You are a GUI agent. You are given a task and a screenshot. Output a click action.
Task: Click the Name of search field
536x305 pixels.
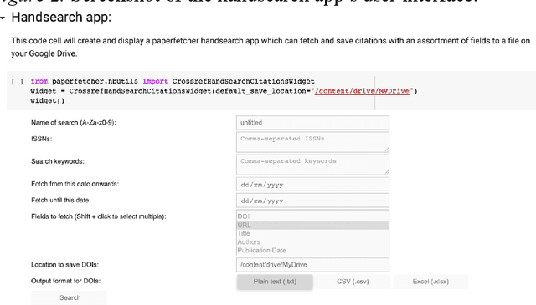(312, 123)
